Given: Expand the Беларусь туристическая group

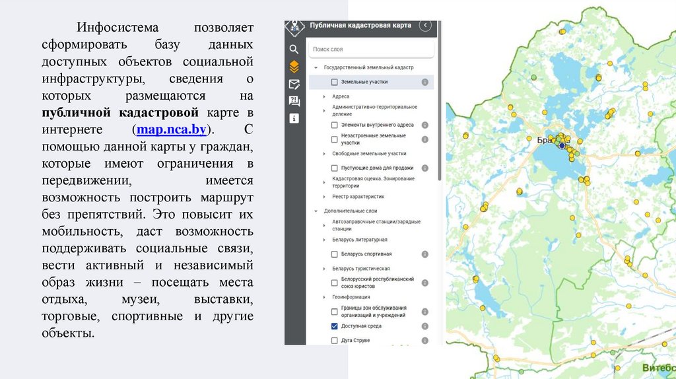Looking at the screenshot, I should pos(324,269).
